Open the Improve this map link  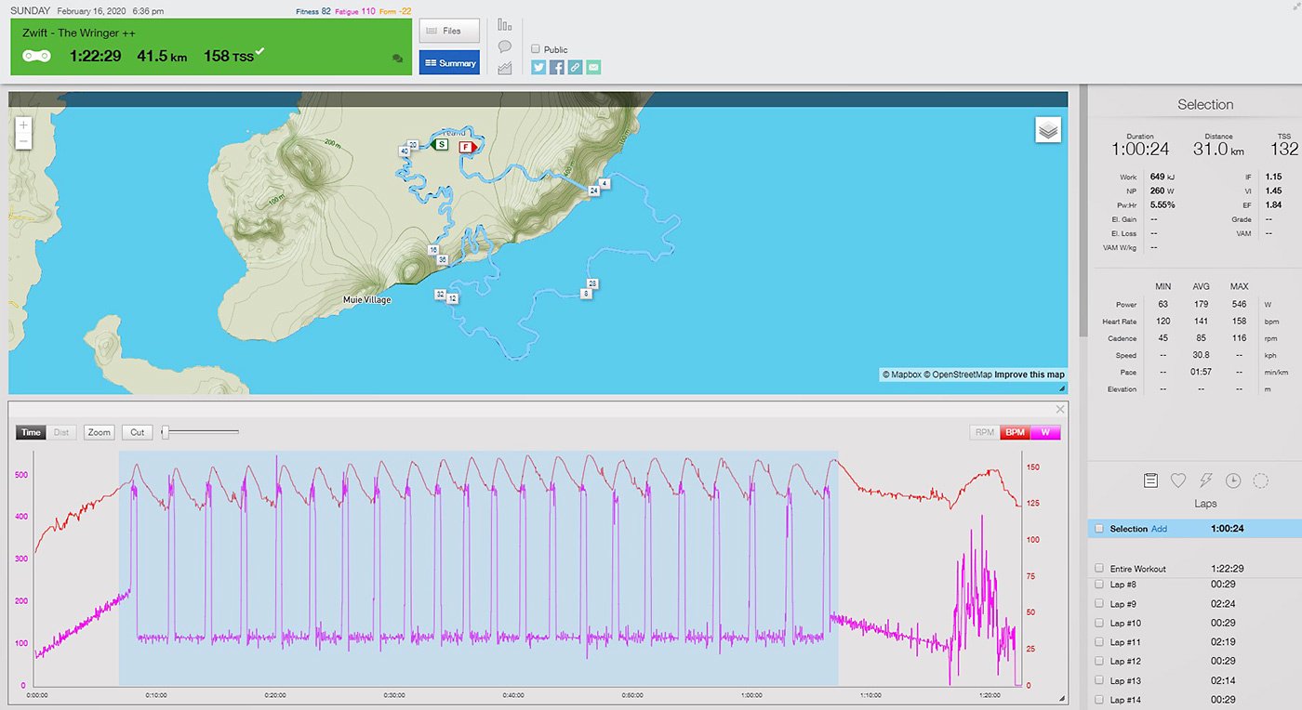1030,375
